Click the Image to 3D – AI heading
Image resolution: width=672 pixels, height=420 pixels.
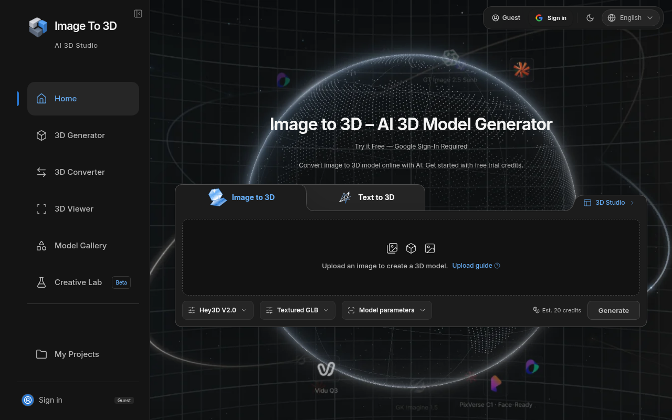tap(411, 124)
